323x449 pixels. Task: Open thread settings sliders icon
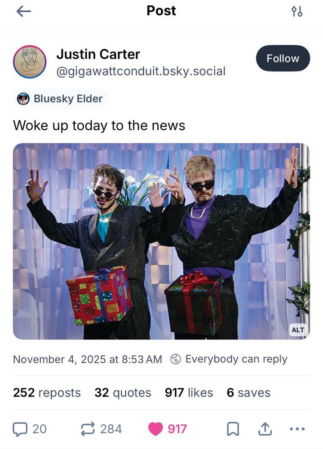pyautogui.click(x=296, y=12)
